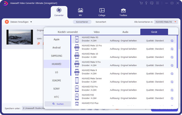Click the HUAWEI Mate 10 Pro phone icon
The width and height of the screenshot is (182, 115).
[x=77, y=48]
